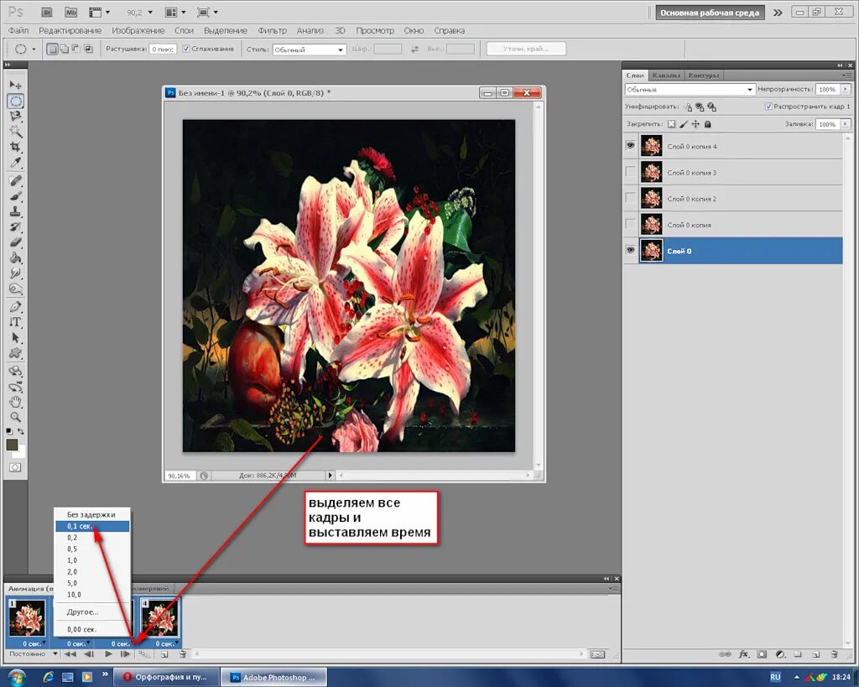This screenshot has width=859, height=687.
Task: Open the Изображение menu
Action: point(138,31)
